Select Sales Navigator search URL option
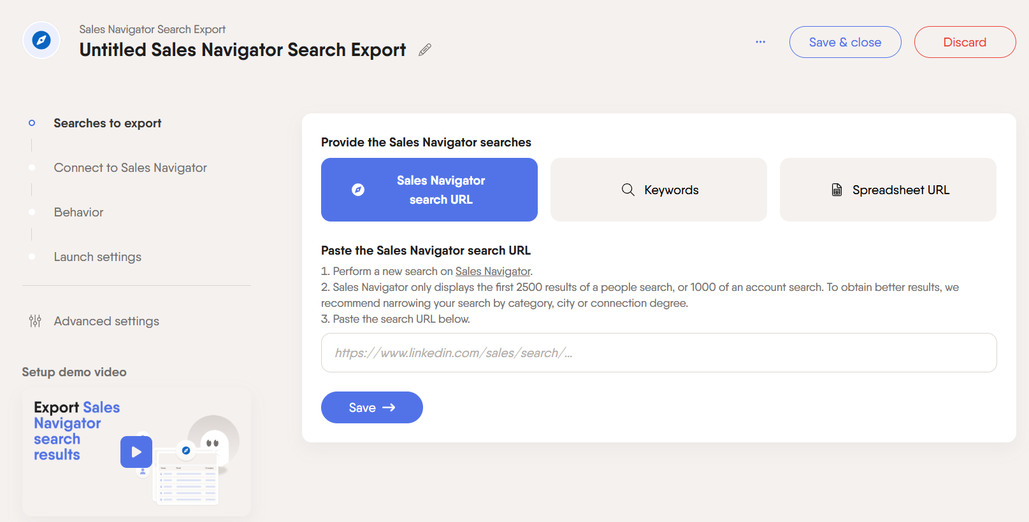This screenshot has width=1029, height=522. [x=429, y=190]
